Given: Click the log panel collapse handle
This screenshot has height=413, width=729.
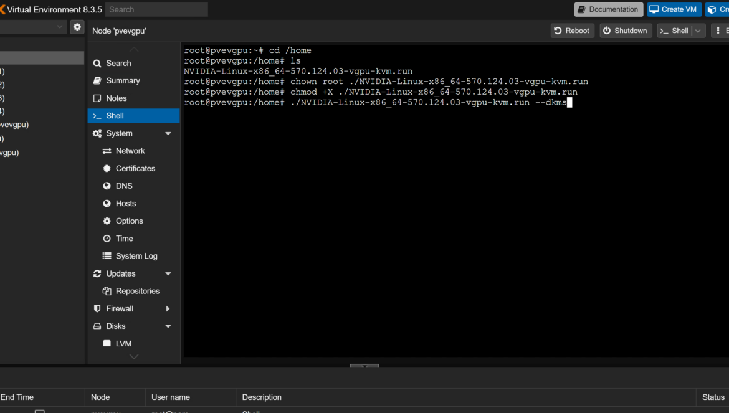Looking at the screenshot, I should pos(364,366).
